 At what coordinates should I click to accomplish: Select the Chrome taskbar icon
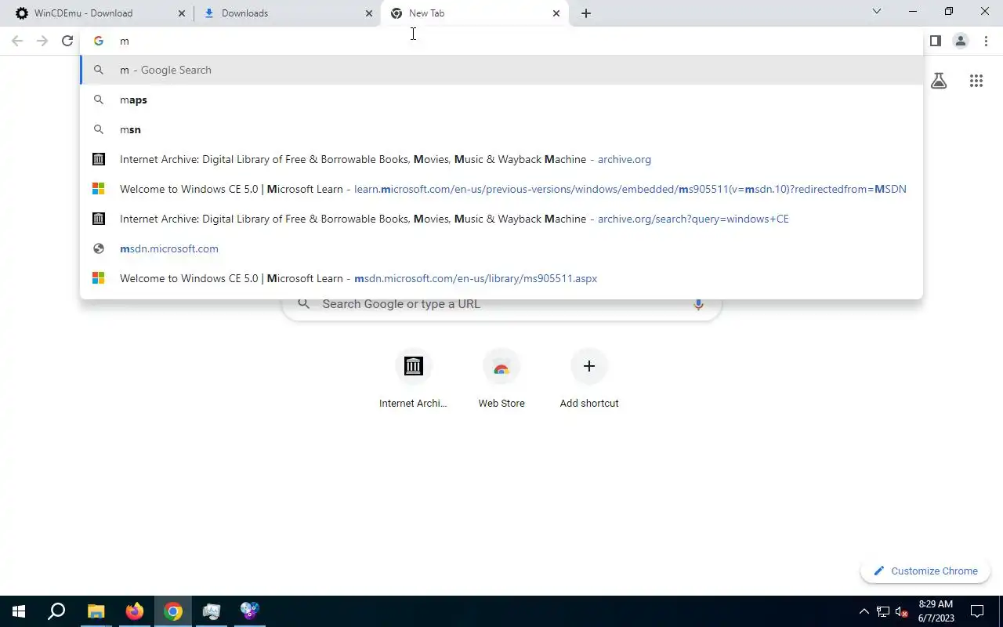coord(173,611)
